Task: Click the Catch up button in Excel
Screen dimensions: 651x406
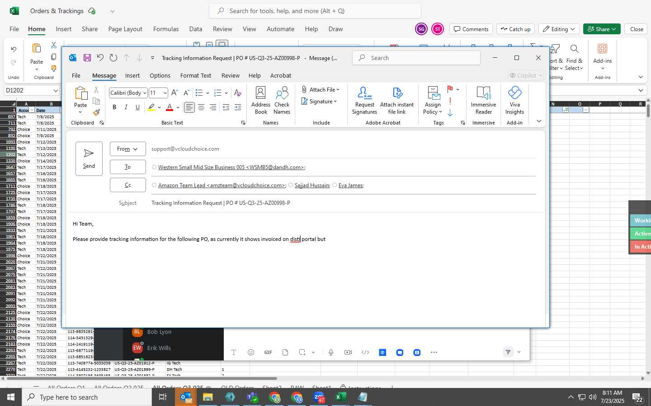Action: [x=515, y=29]
